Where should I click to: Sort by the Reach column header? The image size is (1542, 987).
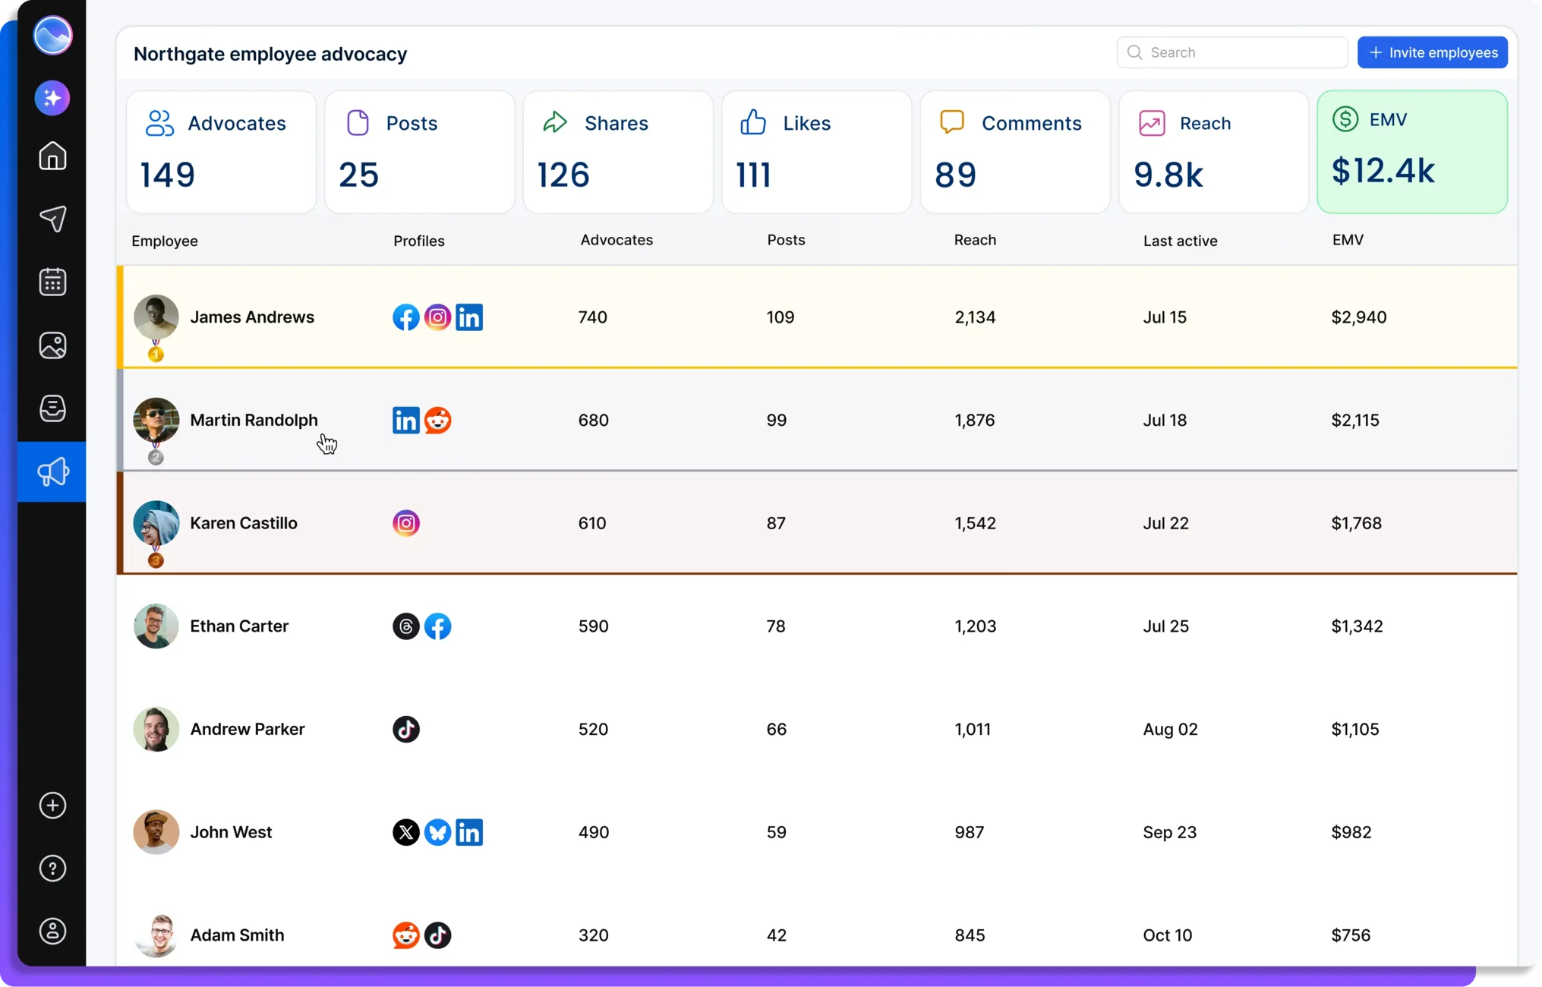coord(975,240)
